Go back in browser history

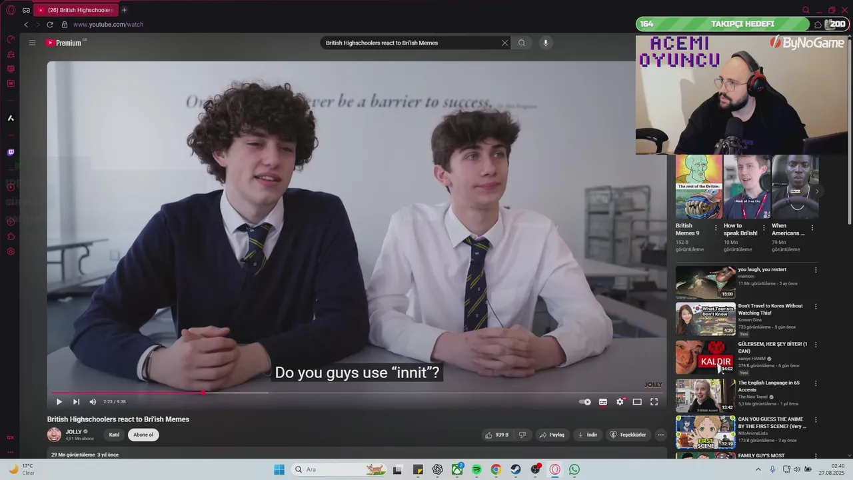(x=26, y=25)
